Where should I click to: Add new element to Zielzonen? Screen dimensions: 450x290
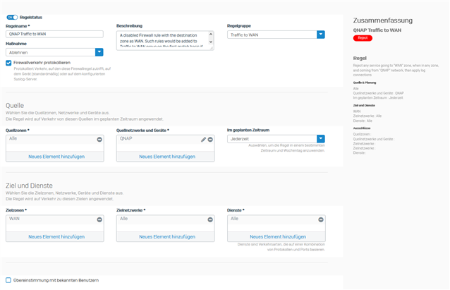[x=56, y=236]
